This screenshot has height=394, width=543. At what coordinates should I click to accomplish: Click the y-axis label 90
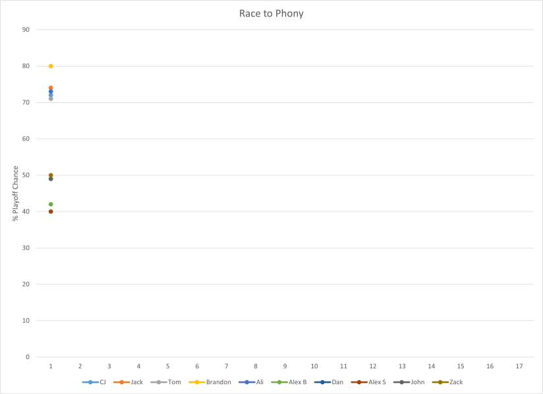(x=26, y=30)
